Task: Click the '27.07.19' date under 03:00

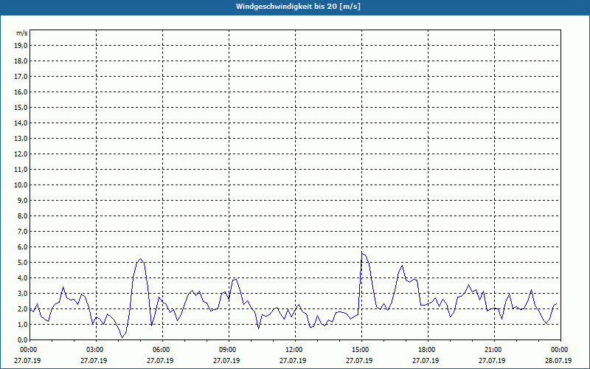Action: pos(94,360)
